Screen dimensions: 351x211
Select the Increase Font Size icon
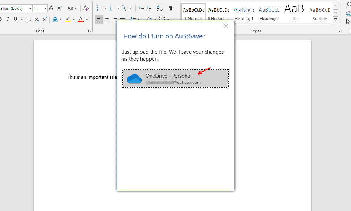click(x=51, y=8)
